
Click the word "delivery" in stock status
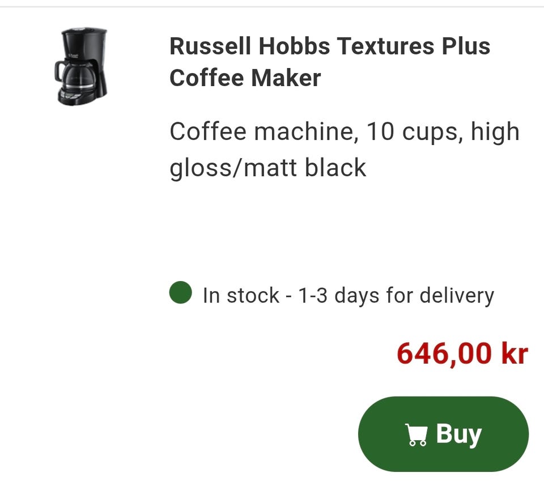[x=457, y=296]
